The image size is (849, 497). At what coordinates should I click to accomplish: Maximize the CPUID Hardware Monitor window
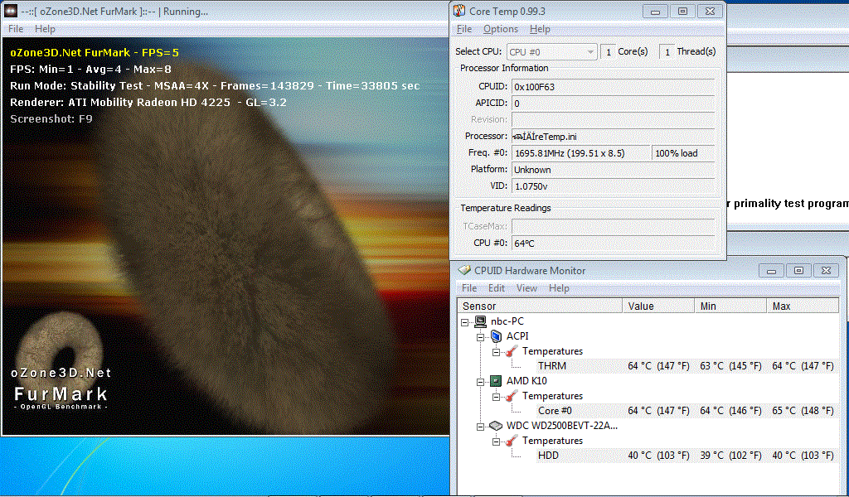pyautogui.click(x=798, y=270)
